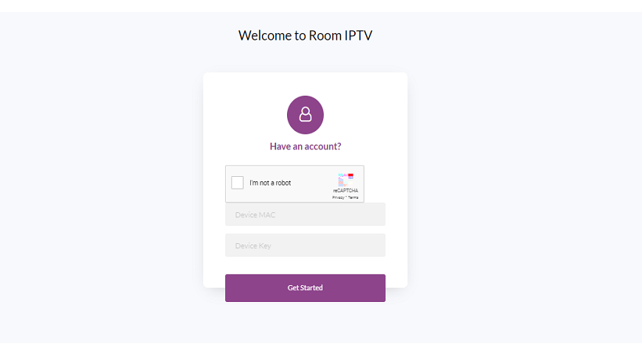Open the reCAPTCHA Privacy link
This screenshot has height=355, width=642.
coord(338,197)
